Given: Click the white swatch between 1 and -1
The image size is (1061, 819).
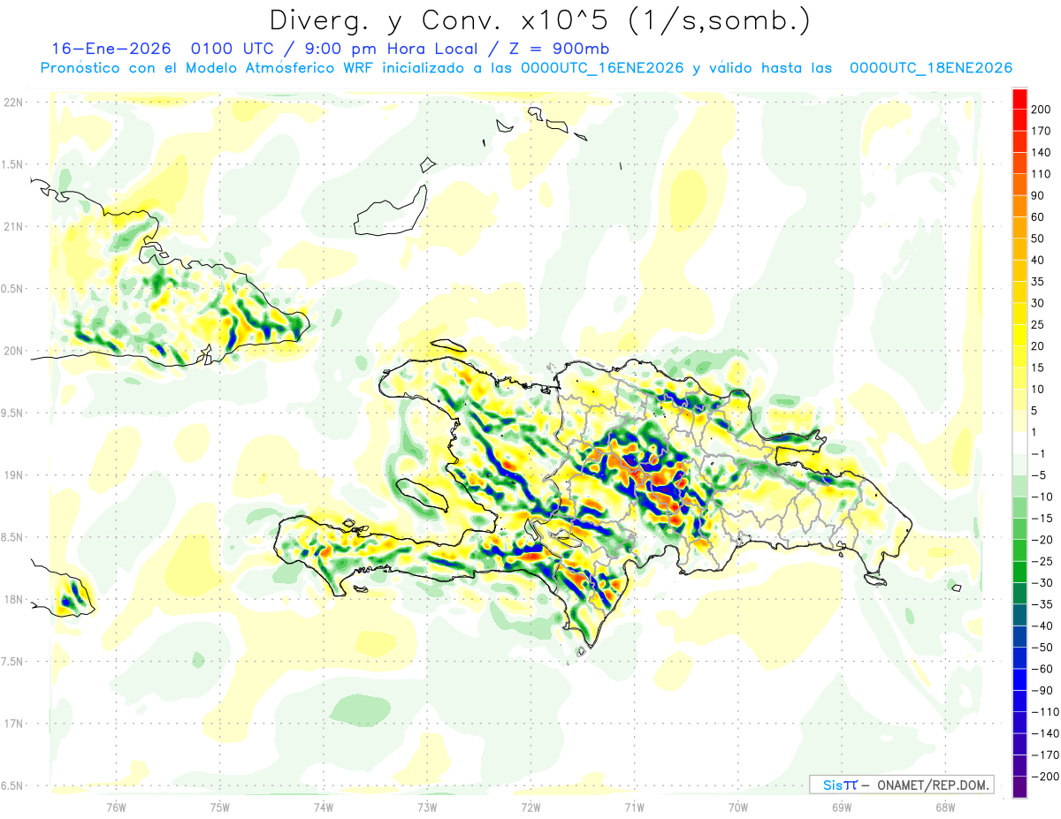Looking at the screenshot, I should tap(1019, 443).
